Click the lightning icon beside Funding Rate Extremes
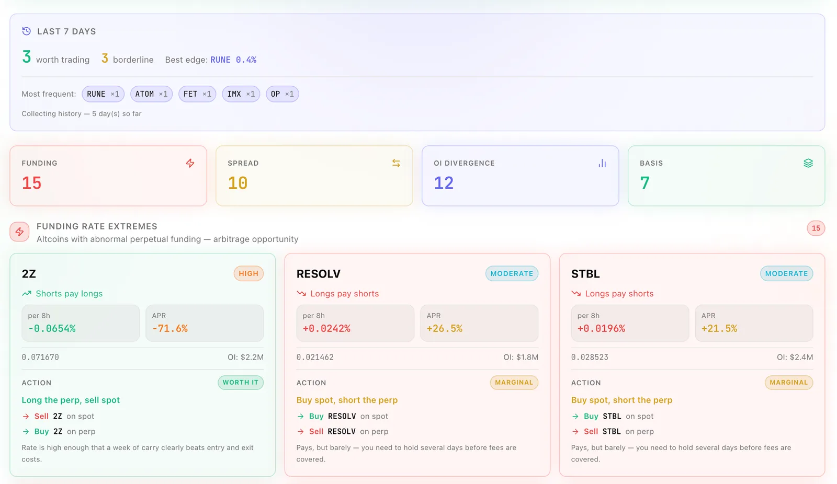 click(x=19, y=232)
